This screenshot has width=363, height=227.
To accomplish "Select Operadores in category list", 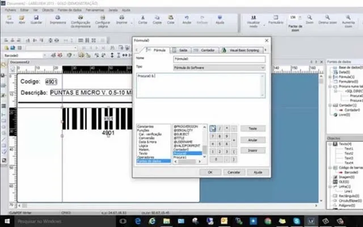I will pyautogui.click(x=146, y=157).
